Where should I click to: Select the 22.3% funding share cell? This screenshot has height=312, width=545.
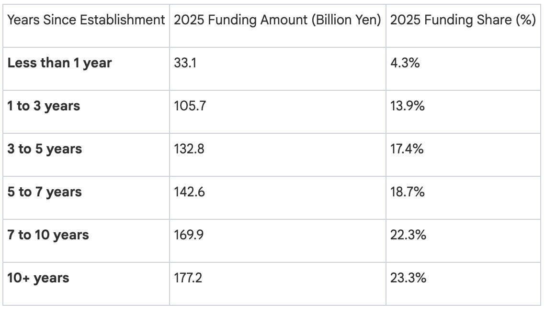408,235
